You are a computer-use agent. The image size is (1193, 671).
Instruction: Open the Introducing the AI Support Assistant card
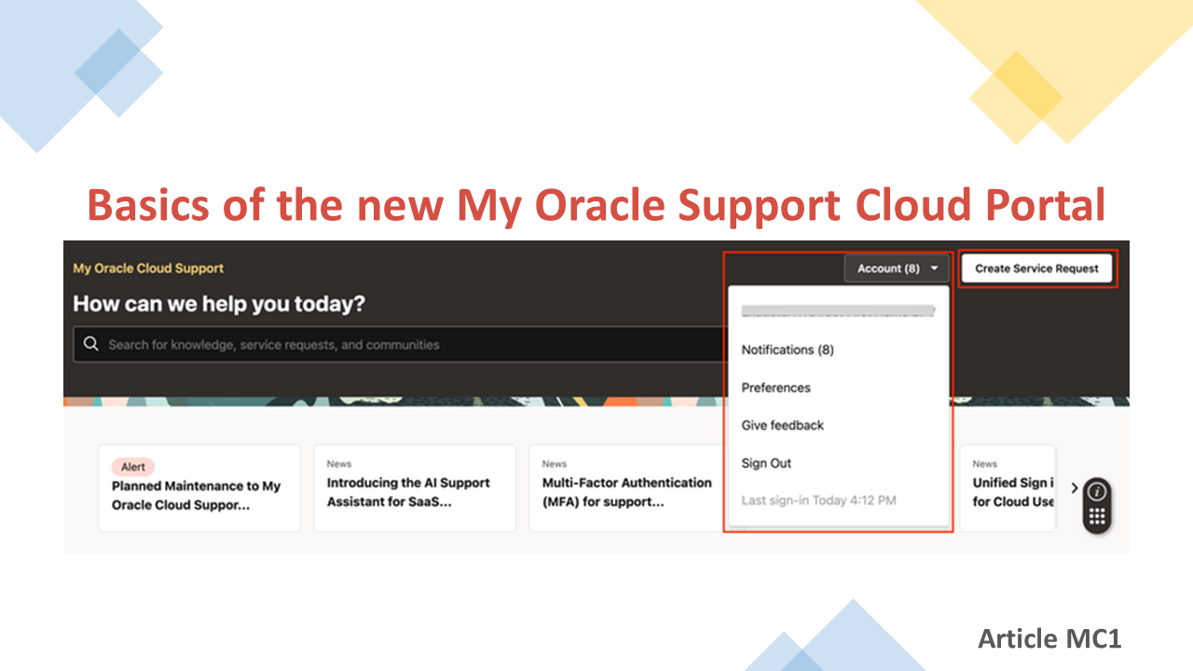tap(415, 487)
